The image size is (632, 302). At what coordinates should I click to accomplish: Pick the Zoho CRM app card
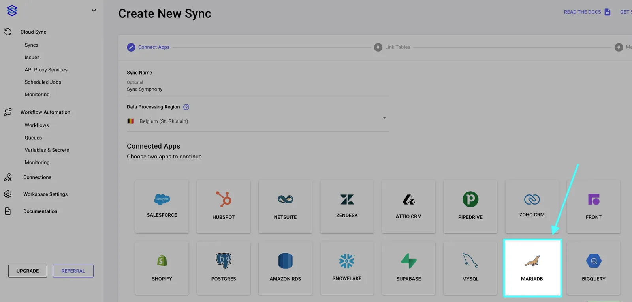532,206
